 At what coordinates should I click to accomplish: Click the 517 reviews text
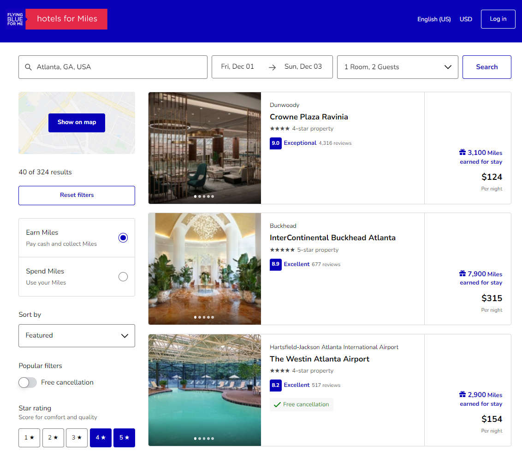(326, 385)
